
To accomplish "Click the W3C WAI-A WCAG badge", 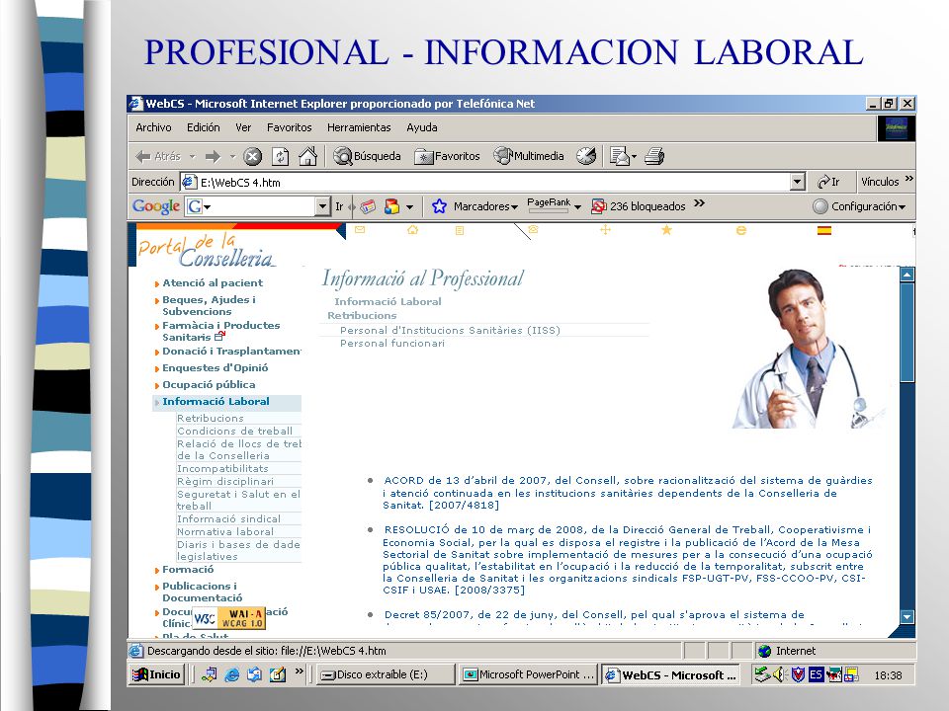I will click(228, 618).
